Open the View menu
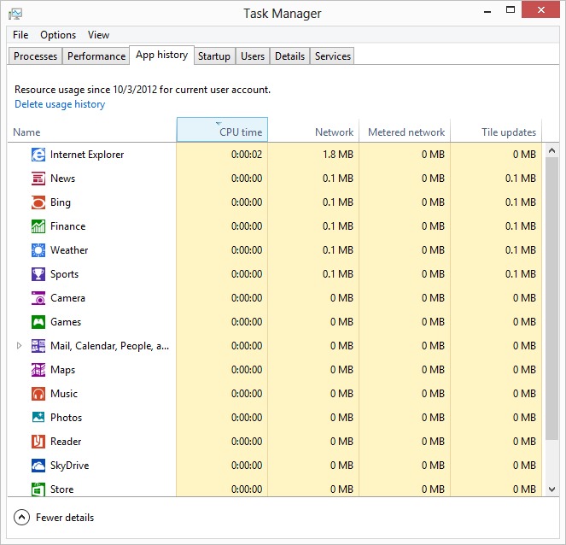The width and height of the screenshot is (566, 545). 98,35
